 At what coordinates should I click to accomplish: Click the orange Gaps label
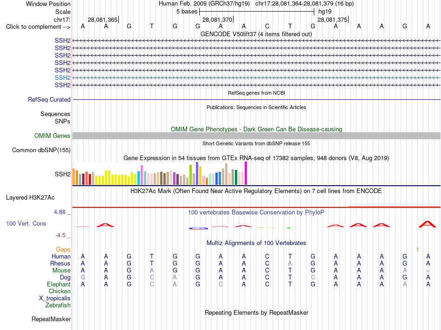coord(63,249)
